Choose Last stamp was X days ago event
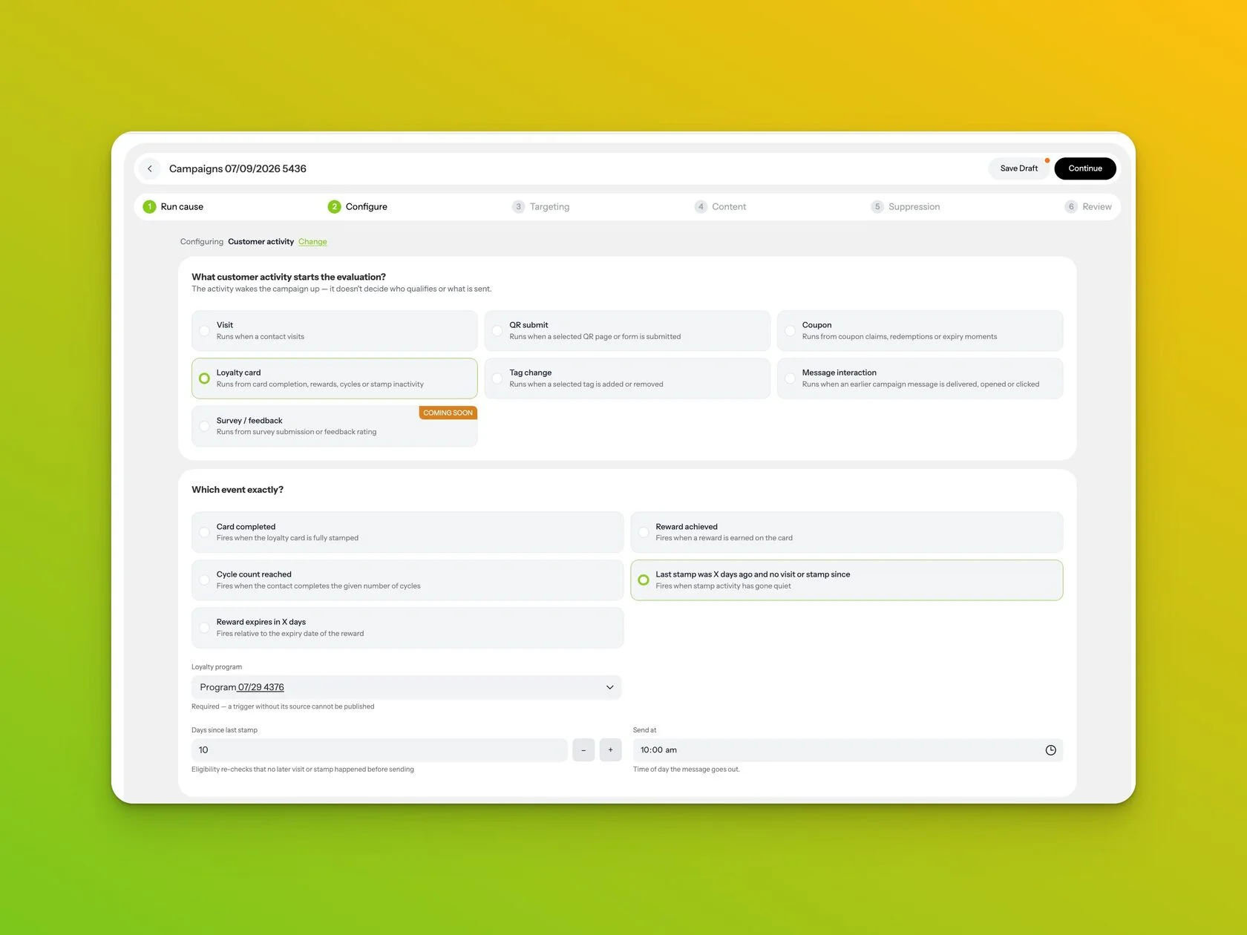 point(847,580)
